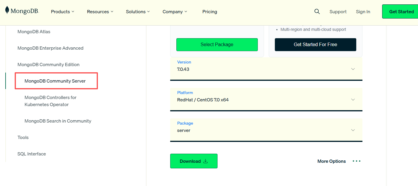Click the Get Started For Free button
Image resolution: width=418 pixels, height=186 pixels.
[315, 45]
